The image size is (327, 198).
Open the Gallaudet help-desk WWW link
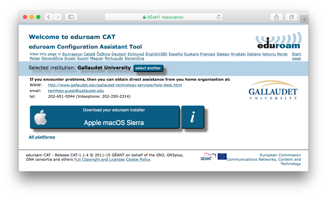pos(115,85)
